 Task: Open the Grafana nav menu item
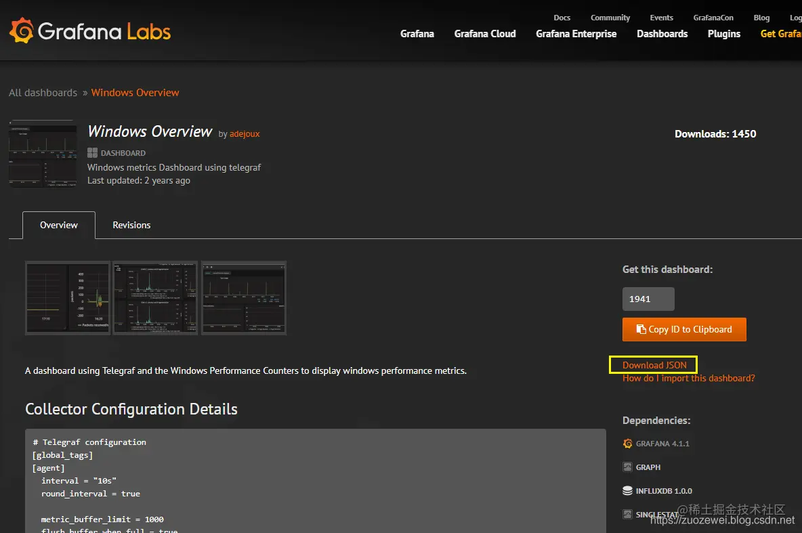[x=417, y=34]
